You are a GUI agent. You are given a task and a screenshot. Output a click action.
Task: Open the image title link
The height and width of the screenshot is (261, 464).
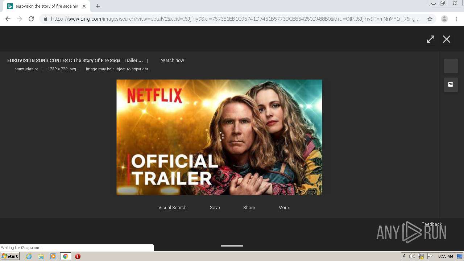[75, 61]
